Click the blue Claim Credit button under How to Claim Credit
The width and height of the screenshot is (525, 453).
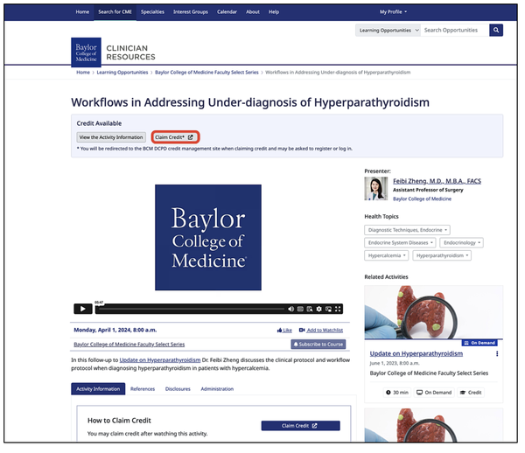(x=300, y=426)
